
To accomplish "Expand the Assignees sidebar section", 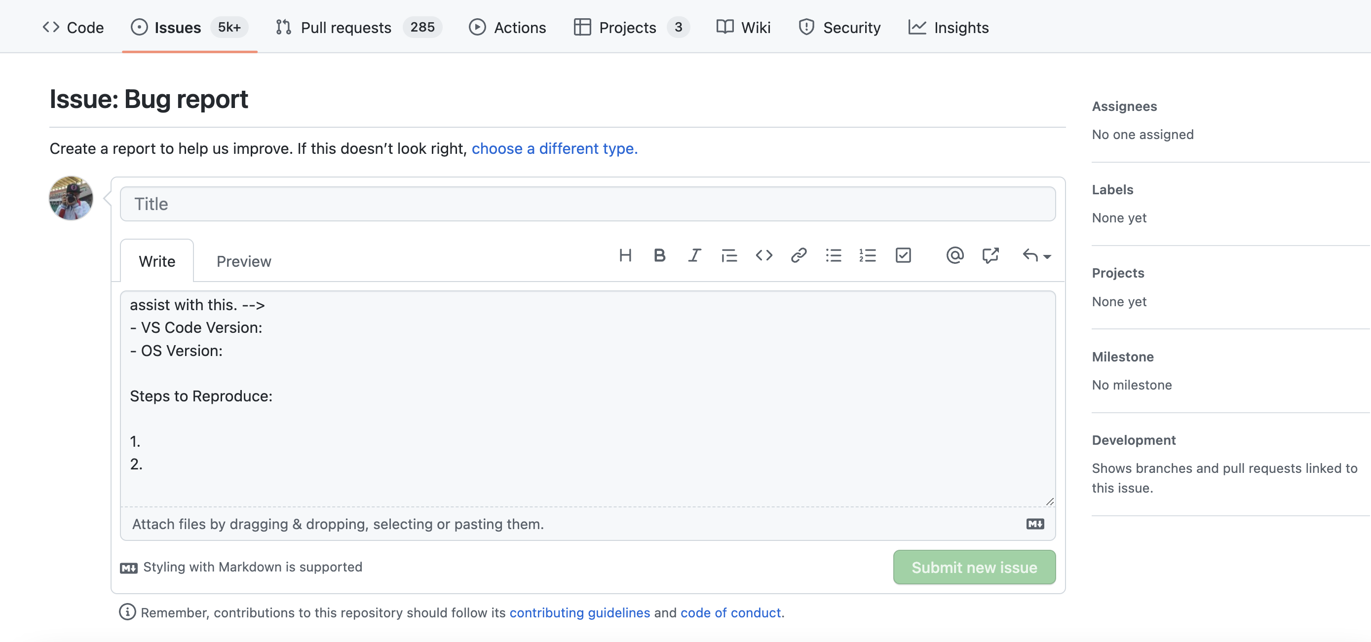I will tap(1124, 107).
